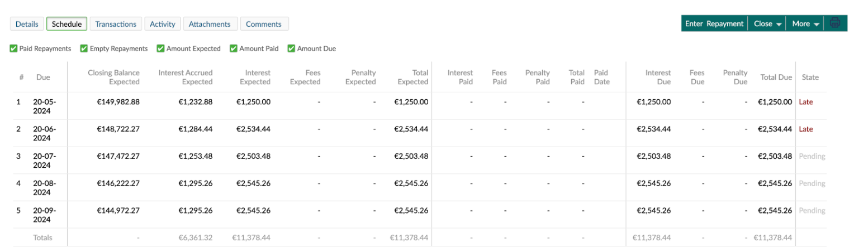Open the Transactions tab

116,24
